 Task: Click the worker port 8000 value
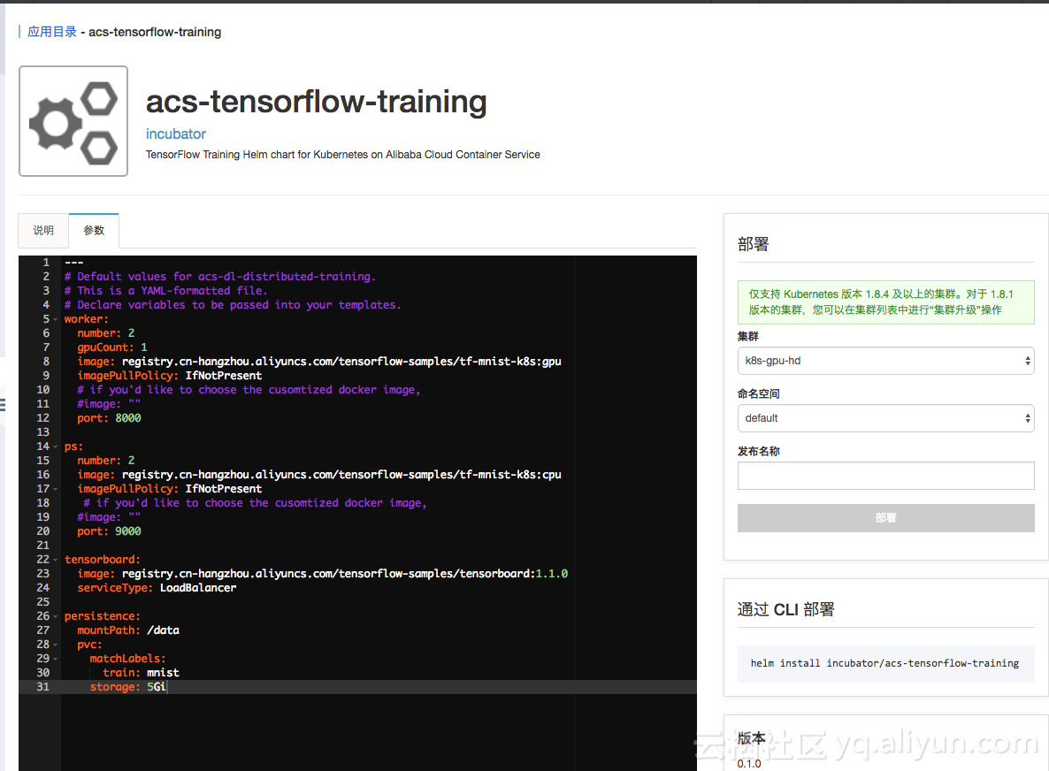[127, 418]
